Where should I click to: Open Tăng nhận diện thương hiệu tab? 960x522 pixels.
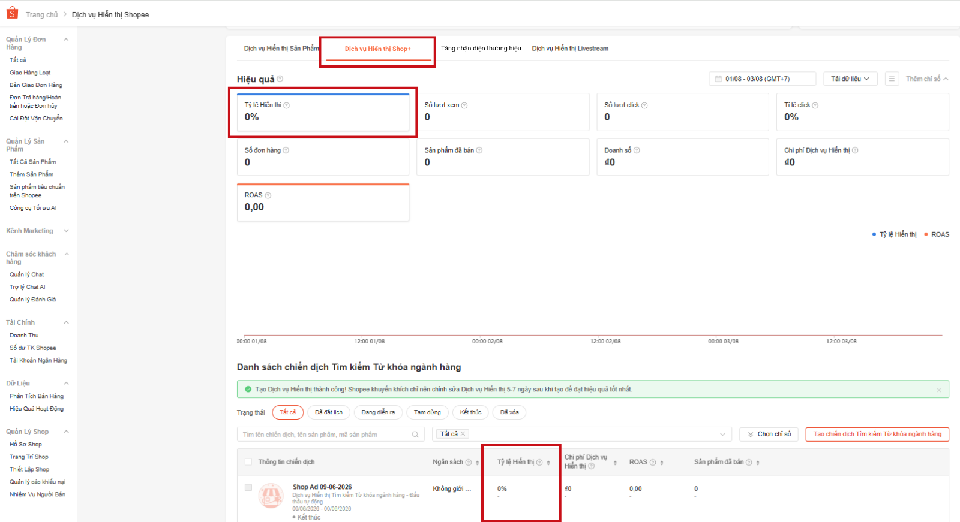(x=481, y=49)
